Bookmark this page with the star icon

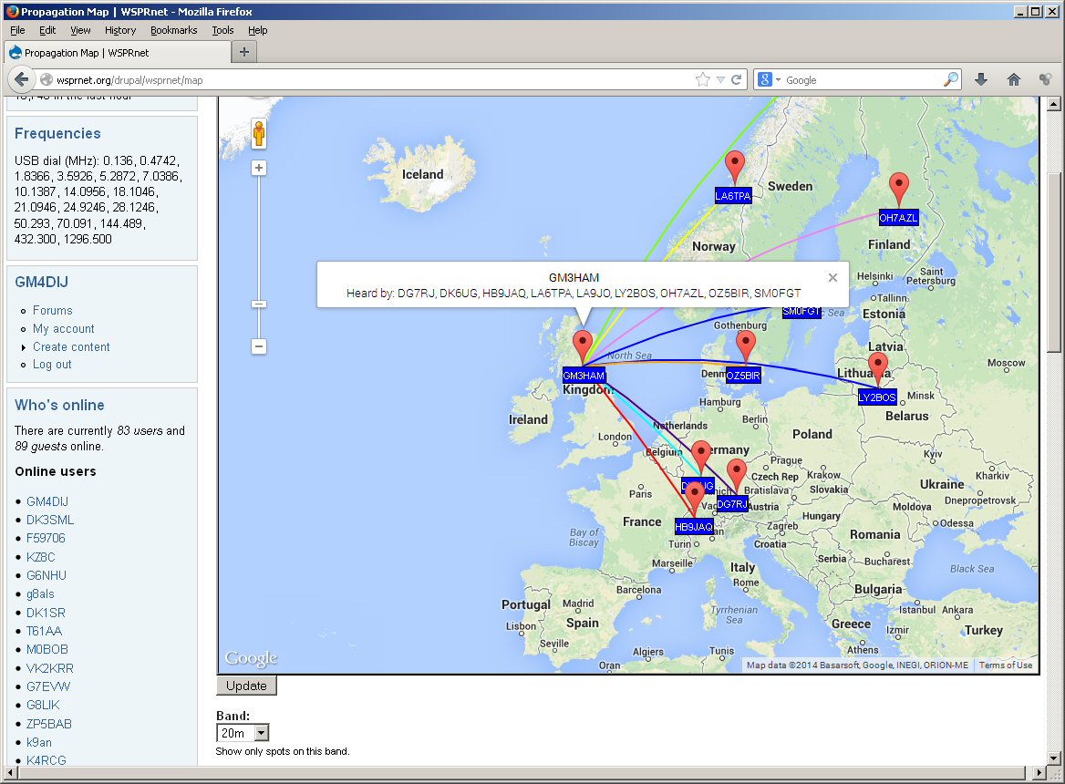[703, 79]
